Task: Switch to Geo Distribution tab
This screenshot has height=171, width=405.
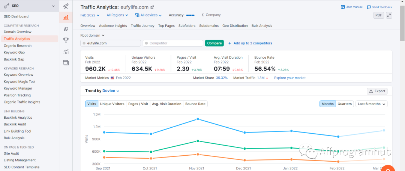Action: click(x=235, y=26)
